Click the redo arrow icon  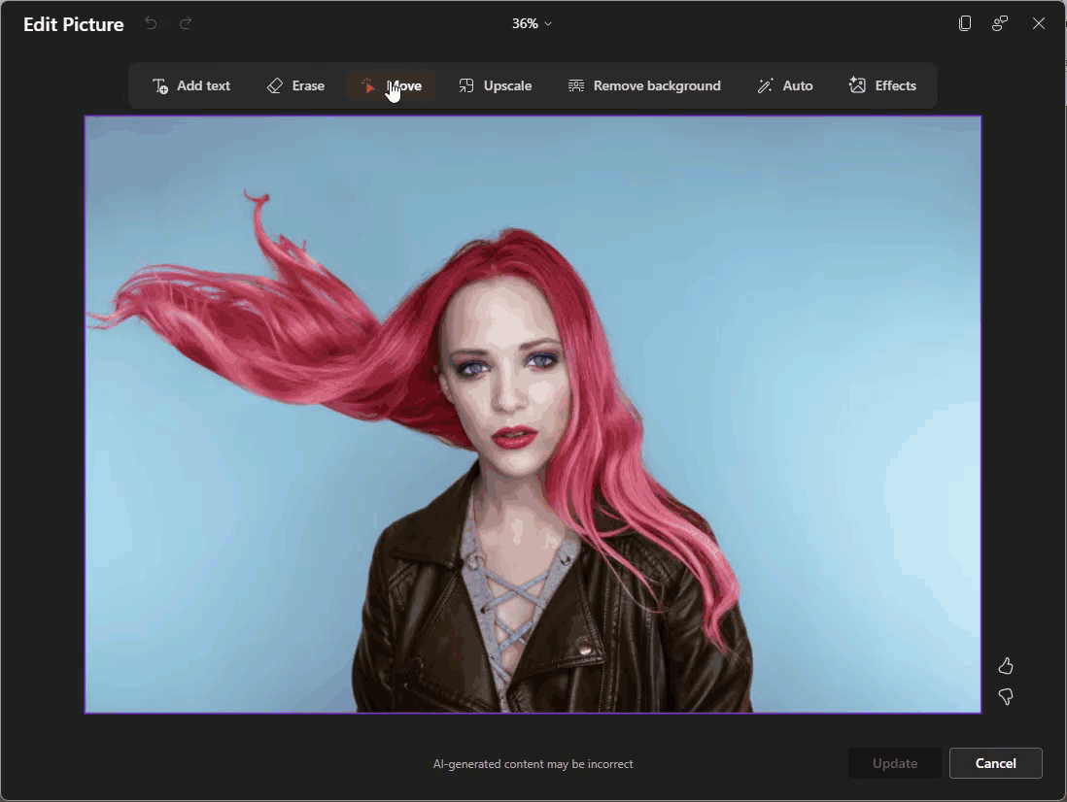(186, 23)
